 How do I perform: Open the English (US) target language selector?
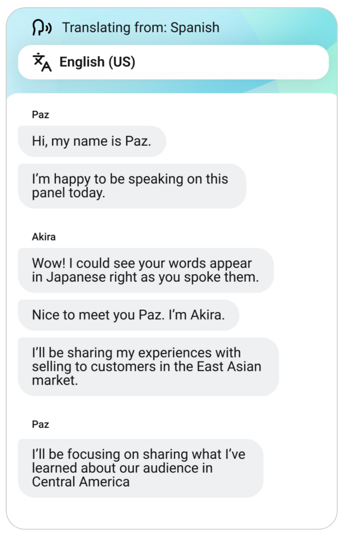tap(172, 61)
